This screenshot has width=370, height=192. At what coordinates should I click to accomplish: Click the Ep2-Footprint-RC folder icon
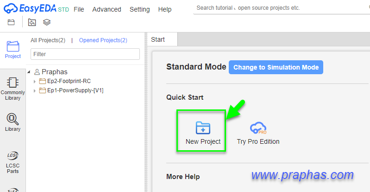tap(43, 81)
